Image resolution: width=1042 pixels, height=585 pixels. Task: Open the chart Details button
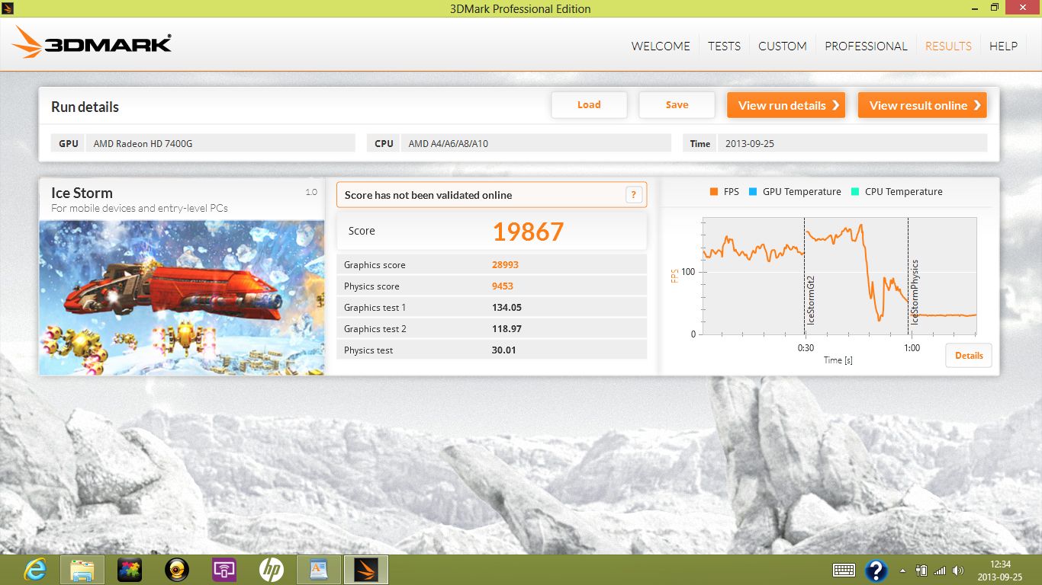[969, 356]
